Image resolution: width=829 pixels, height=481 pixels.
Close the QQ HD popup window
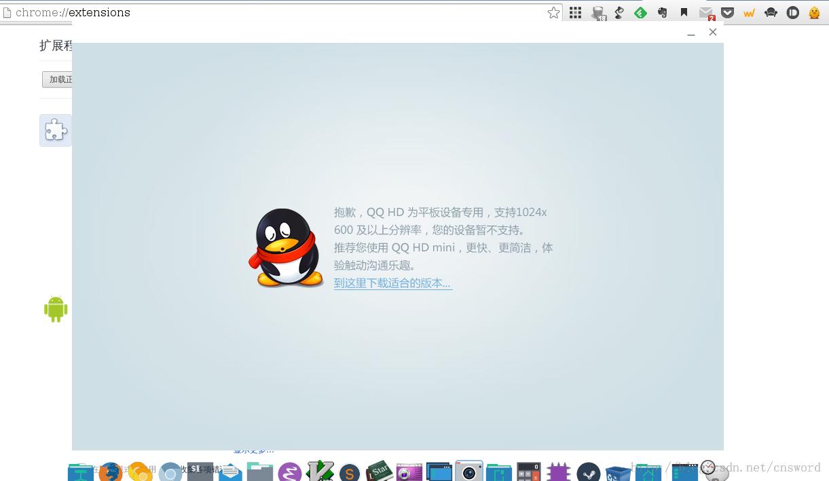713,32
